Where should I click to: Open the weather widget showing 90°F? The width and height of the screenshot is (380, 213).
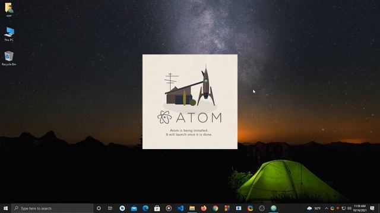(314, 208)
